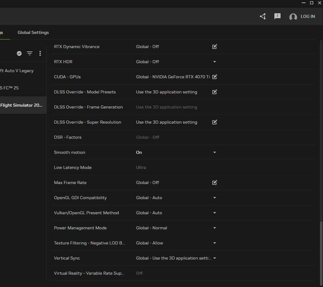Screen dimensions: 323x287
Task: Open the program list filter icon
Action: [x=30, y=53]
